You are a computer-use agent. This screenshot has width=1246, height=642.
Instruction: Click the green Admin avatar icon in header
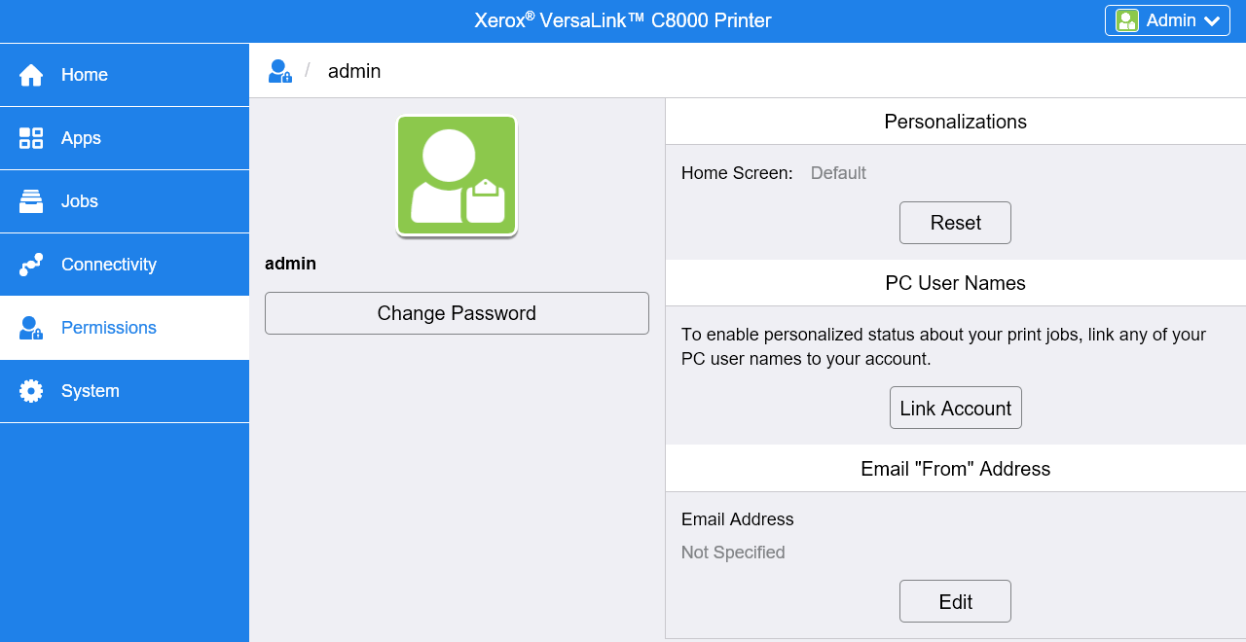(1127, 20)
